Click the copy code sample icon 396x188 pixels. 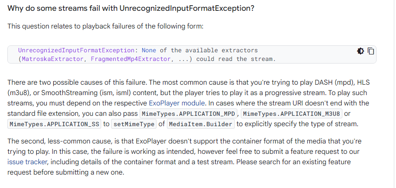[x=370, y=51]
